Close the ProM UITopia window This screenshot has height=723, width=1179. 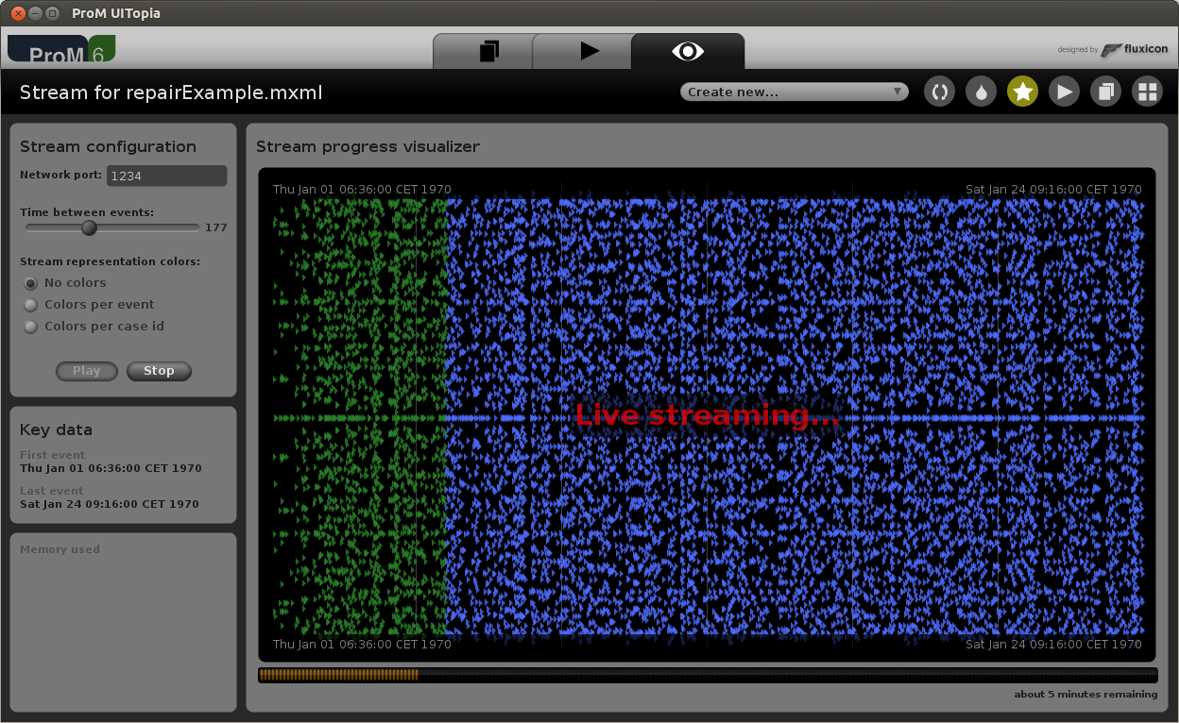click(x=17, y=13)
